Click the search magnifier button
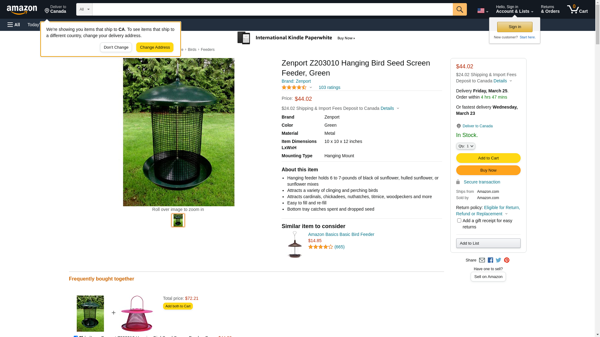This screenshot has height=337, width=600. tap(460, 9)
